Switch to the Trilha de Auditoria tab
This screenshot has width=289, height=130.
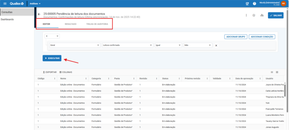point(97,24)
